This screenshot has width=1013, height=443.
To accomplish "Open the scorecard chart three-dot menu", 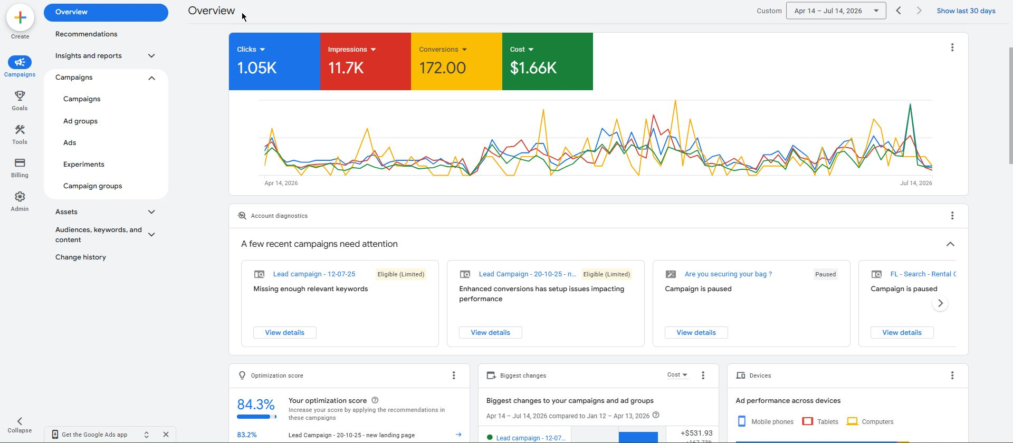I will 952,47.
